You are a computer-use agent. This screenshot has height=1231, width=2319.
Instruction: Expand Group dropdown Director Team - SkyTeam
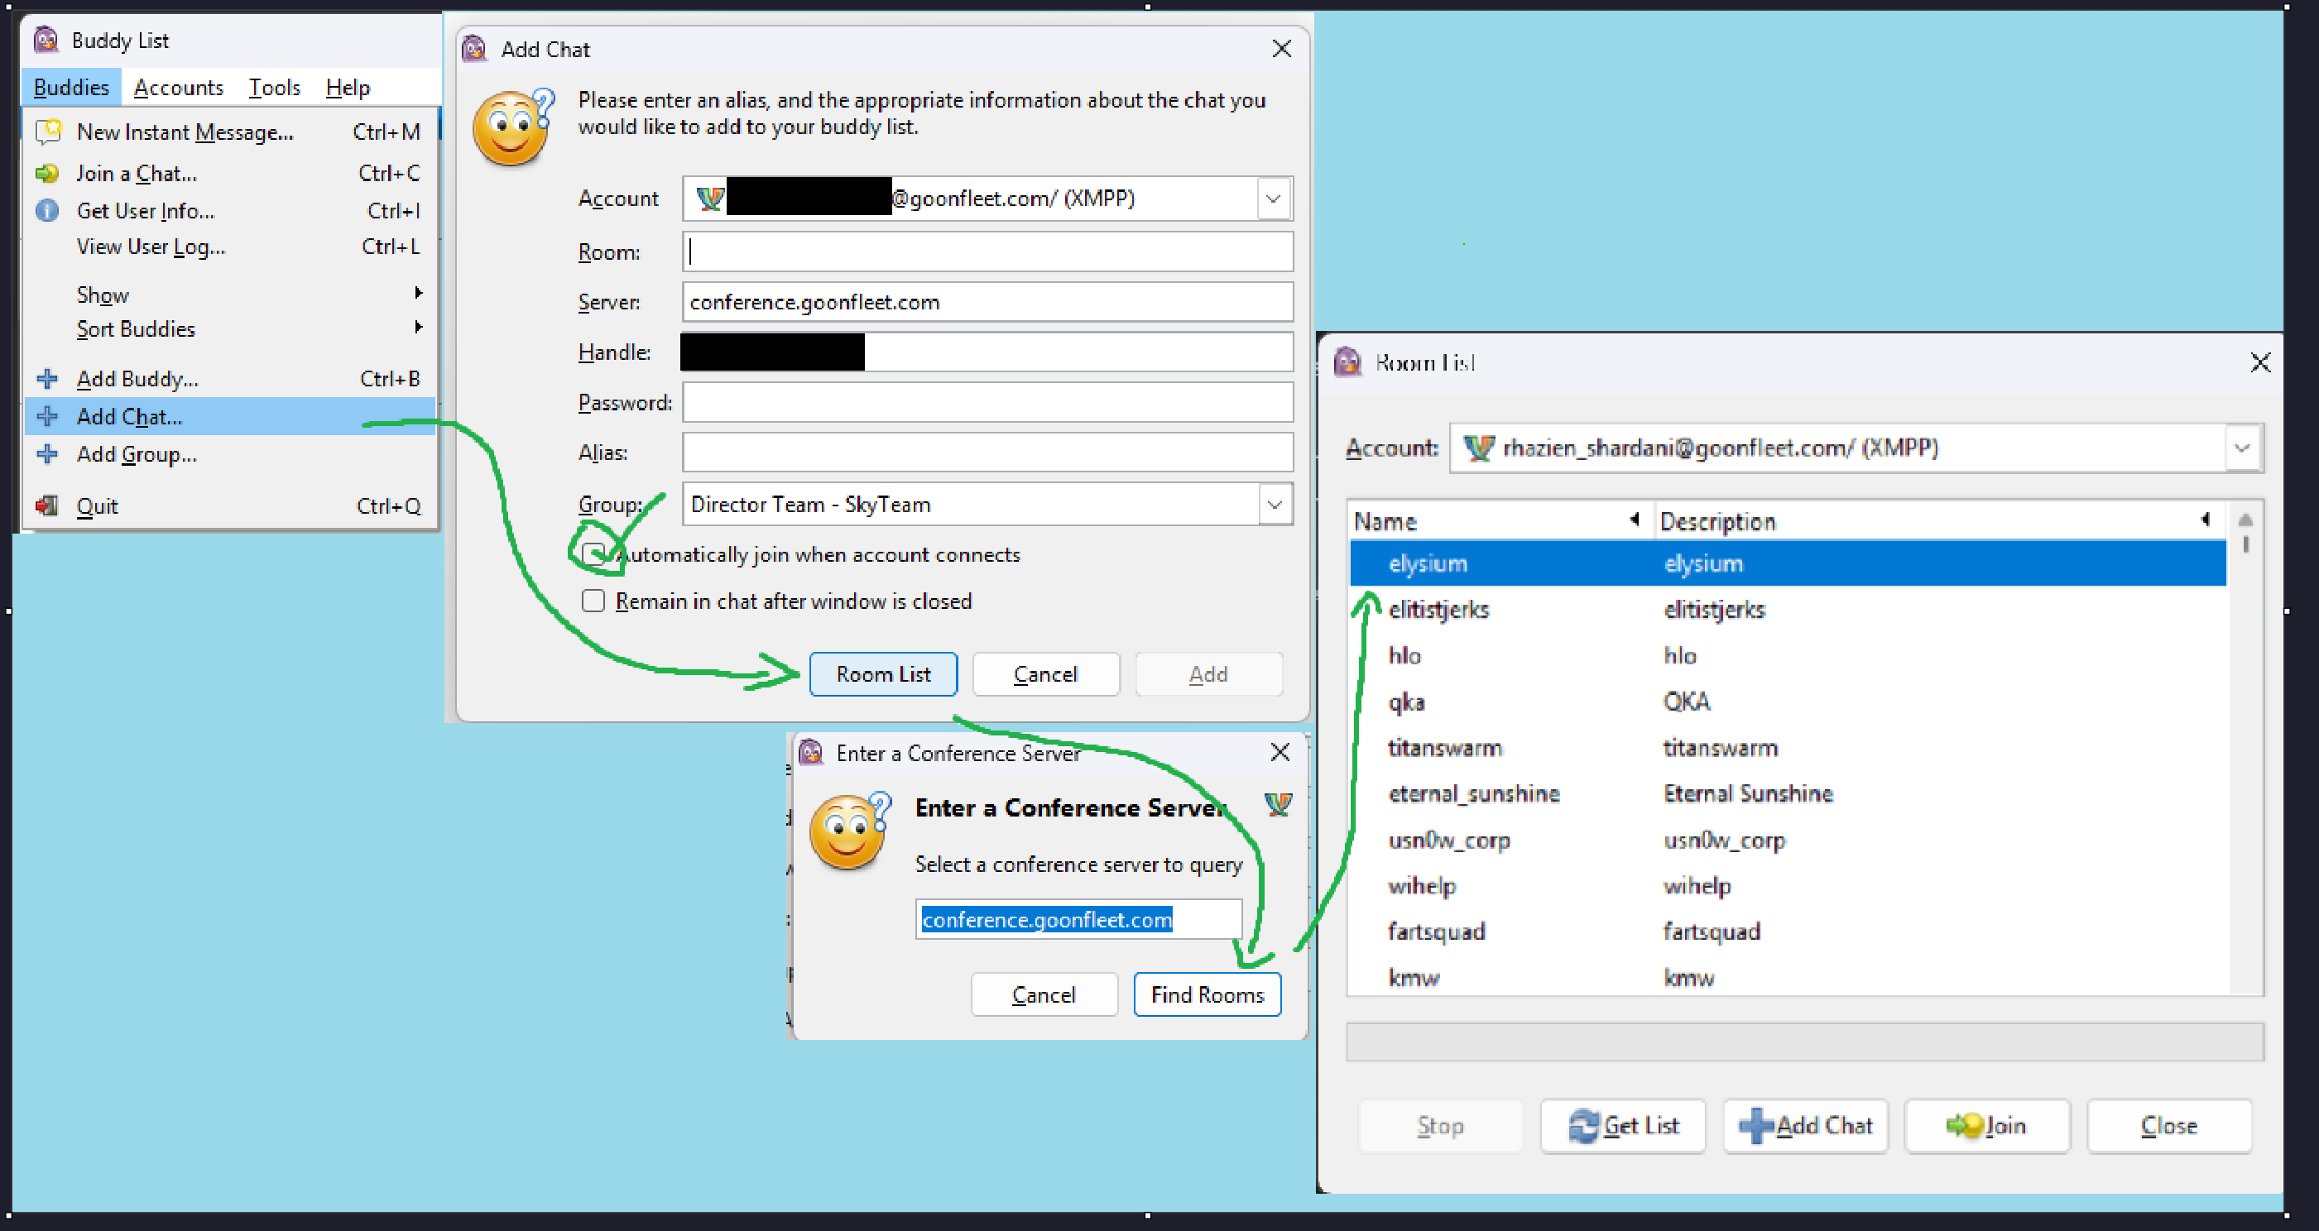1273,505
